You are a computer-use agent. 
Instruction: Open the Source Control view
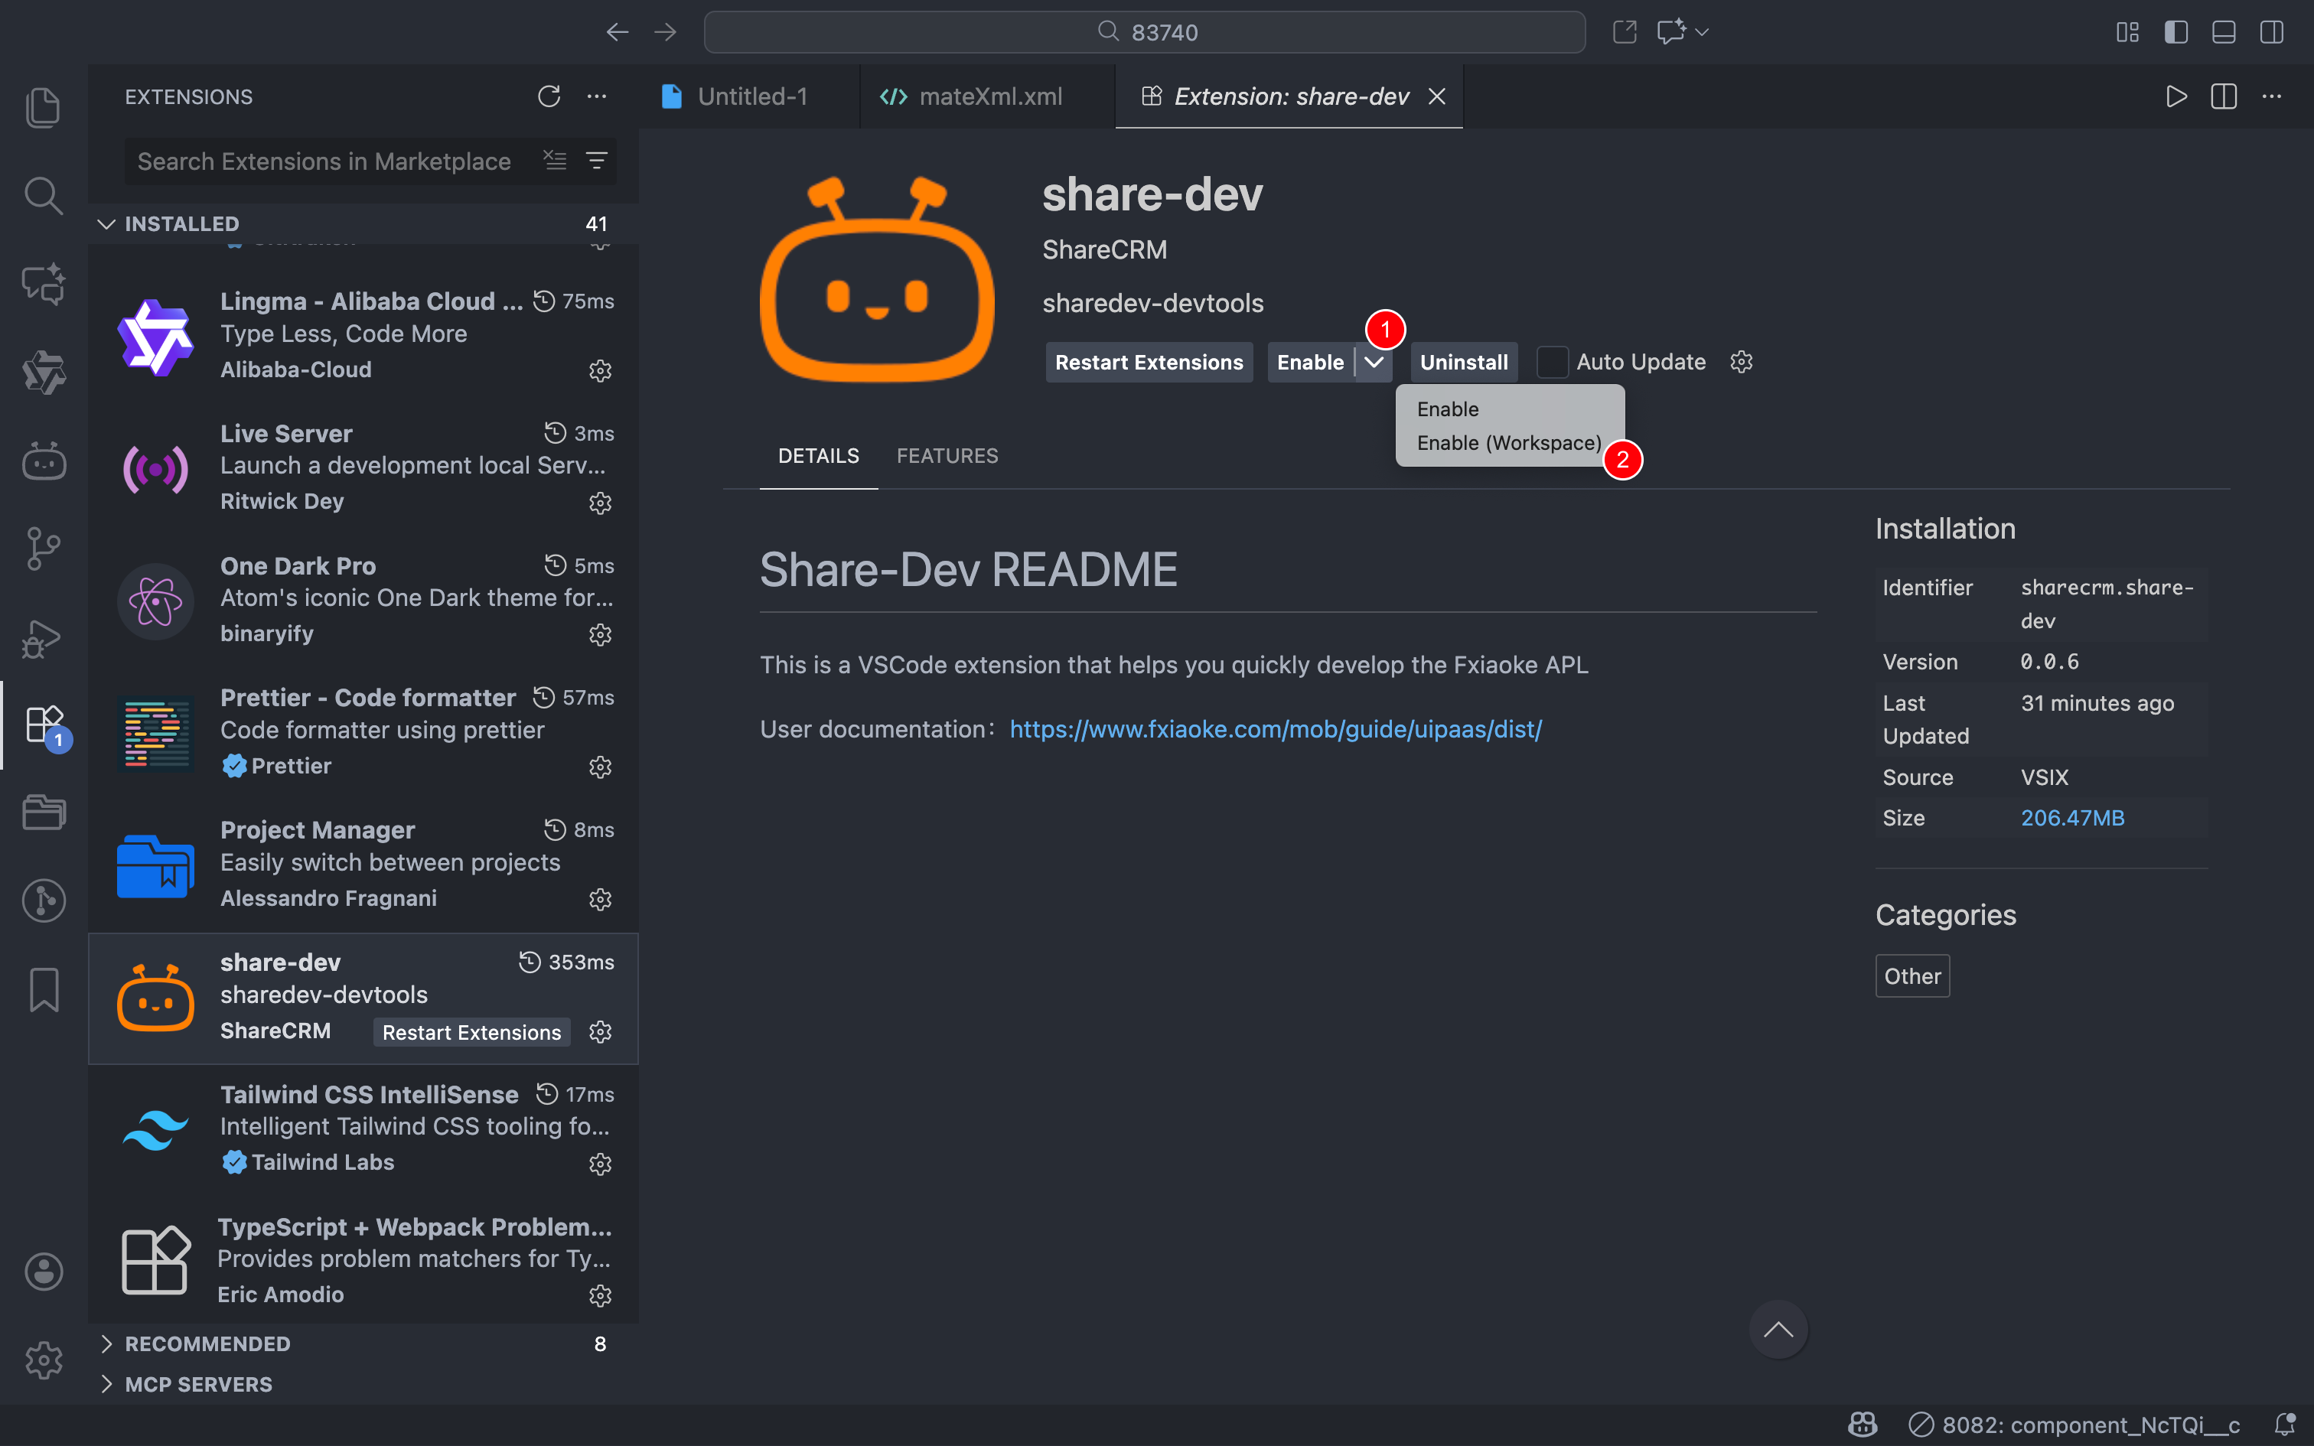43,548
